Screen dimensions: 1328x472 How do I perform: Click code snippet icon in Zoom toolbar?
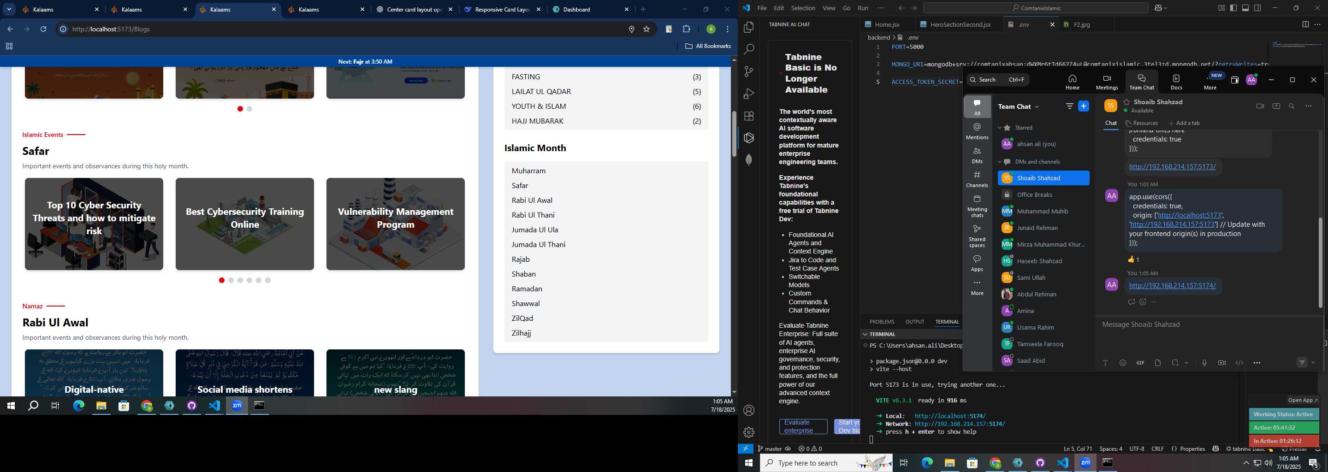coord(1239,363)
